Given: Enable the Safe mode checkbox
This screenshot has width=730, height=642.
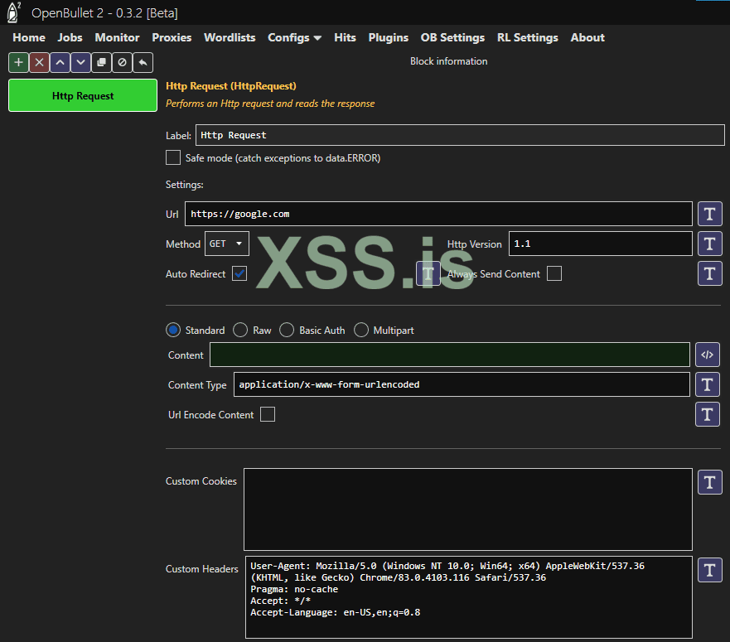Looking at the screenshot, I should point(173,157).
